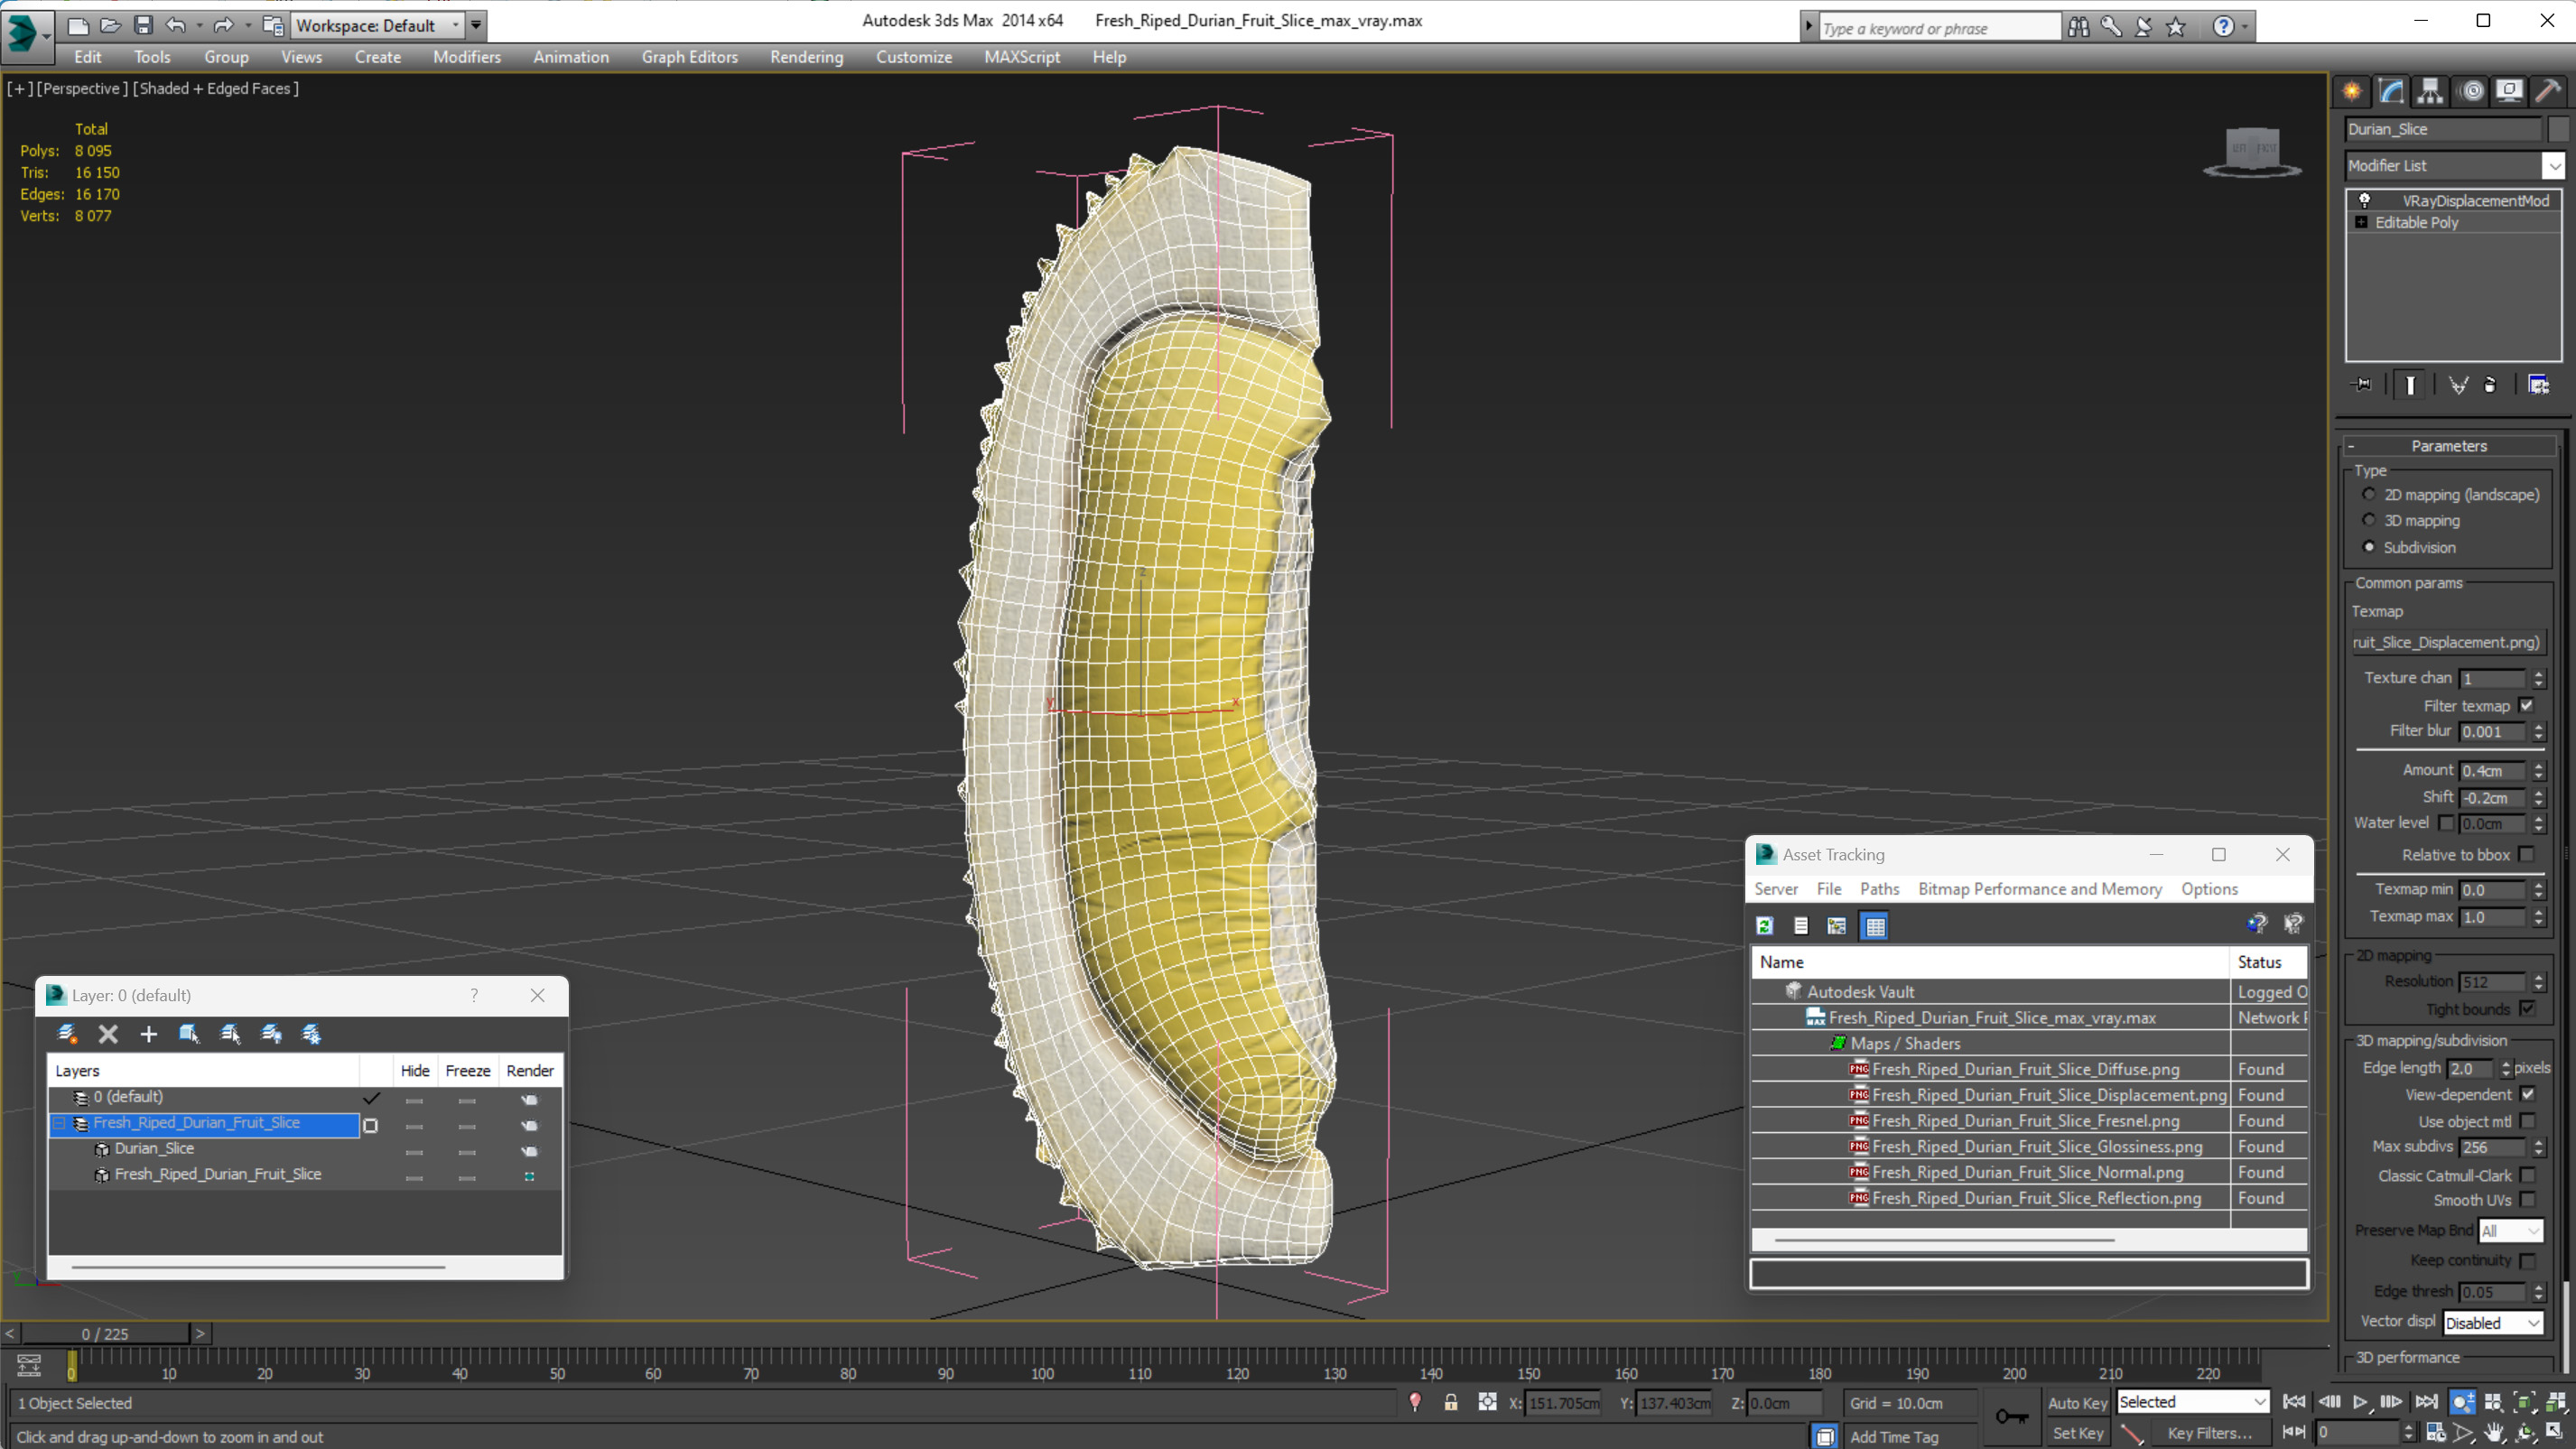Toggle Show End Result icon
Viewport: 2576px width, 1449px height.
pyautogui.click(x=2410, y=385)
